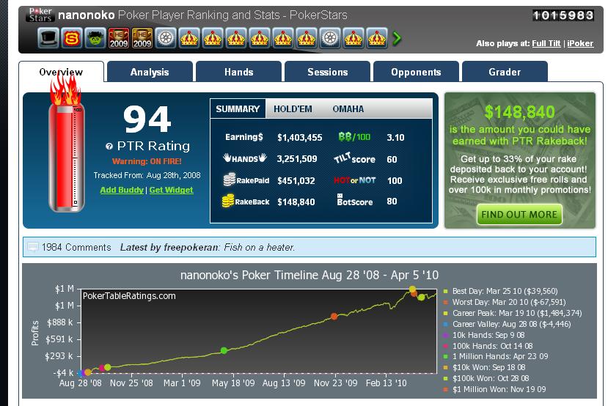608x406 pixels.
Task: Click the black top hat badge
Action: (x=48, y=38)
